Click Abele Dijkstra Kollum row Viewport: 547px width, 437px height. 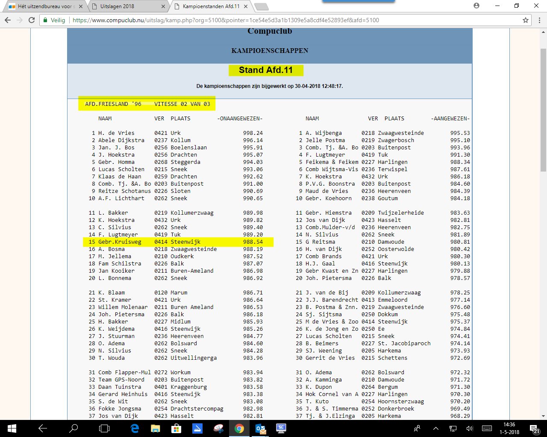[x=176, y=140]
